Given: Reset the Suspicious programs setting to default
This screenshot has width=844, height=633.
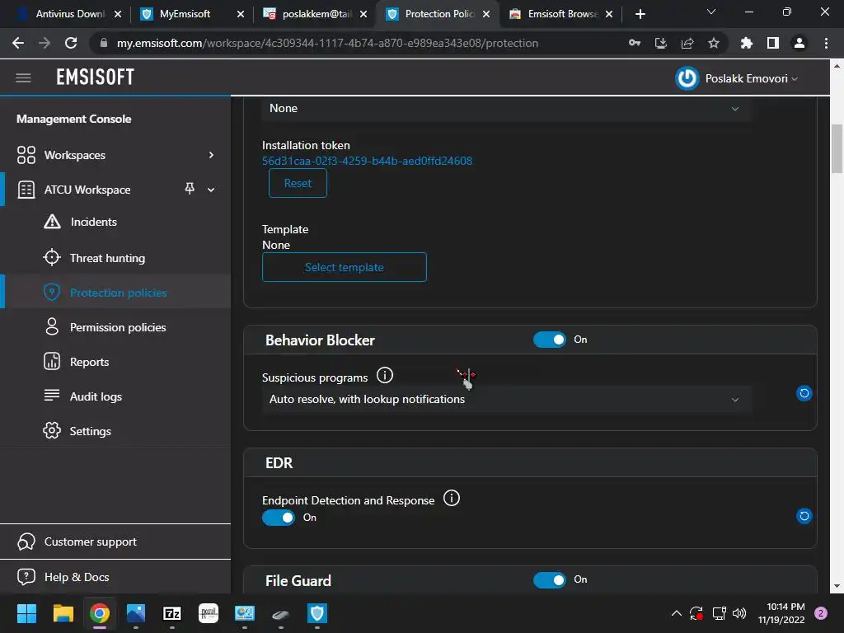Looking at the screenshot, I should 804,393.
